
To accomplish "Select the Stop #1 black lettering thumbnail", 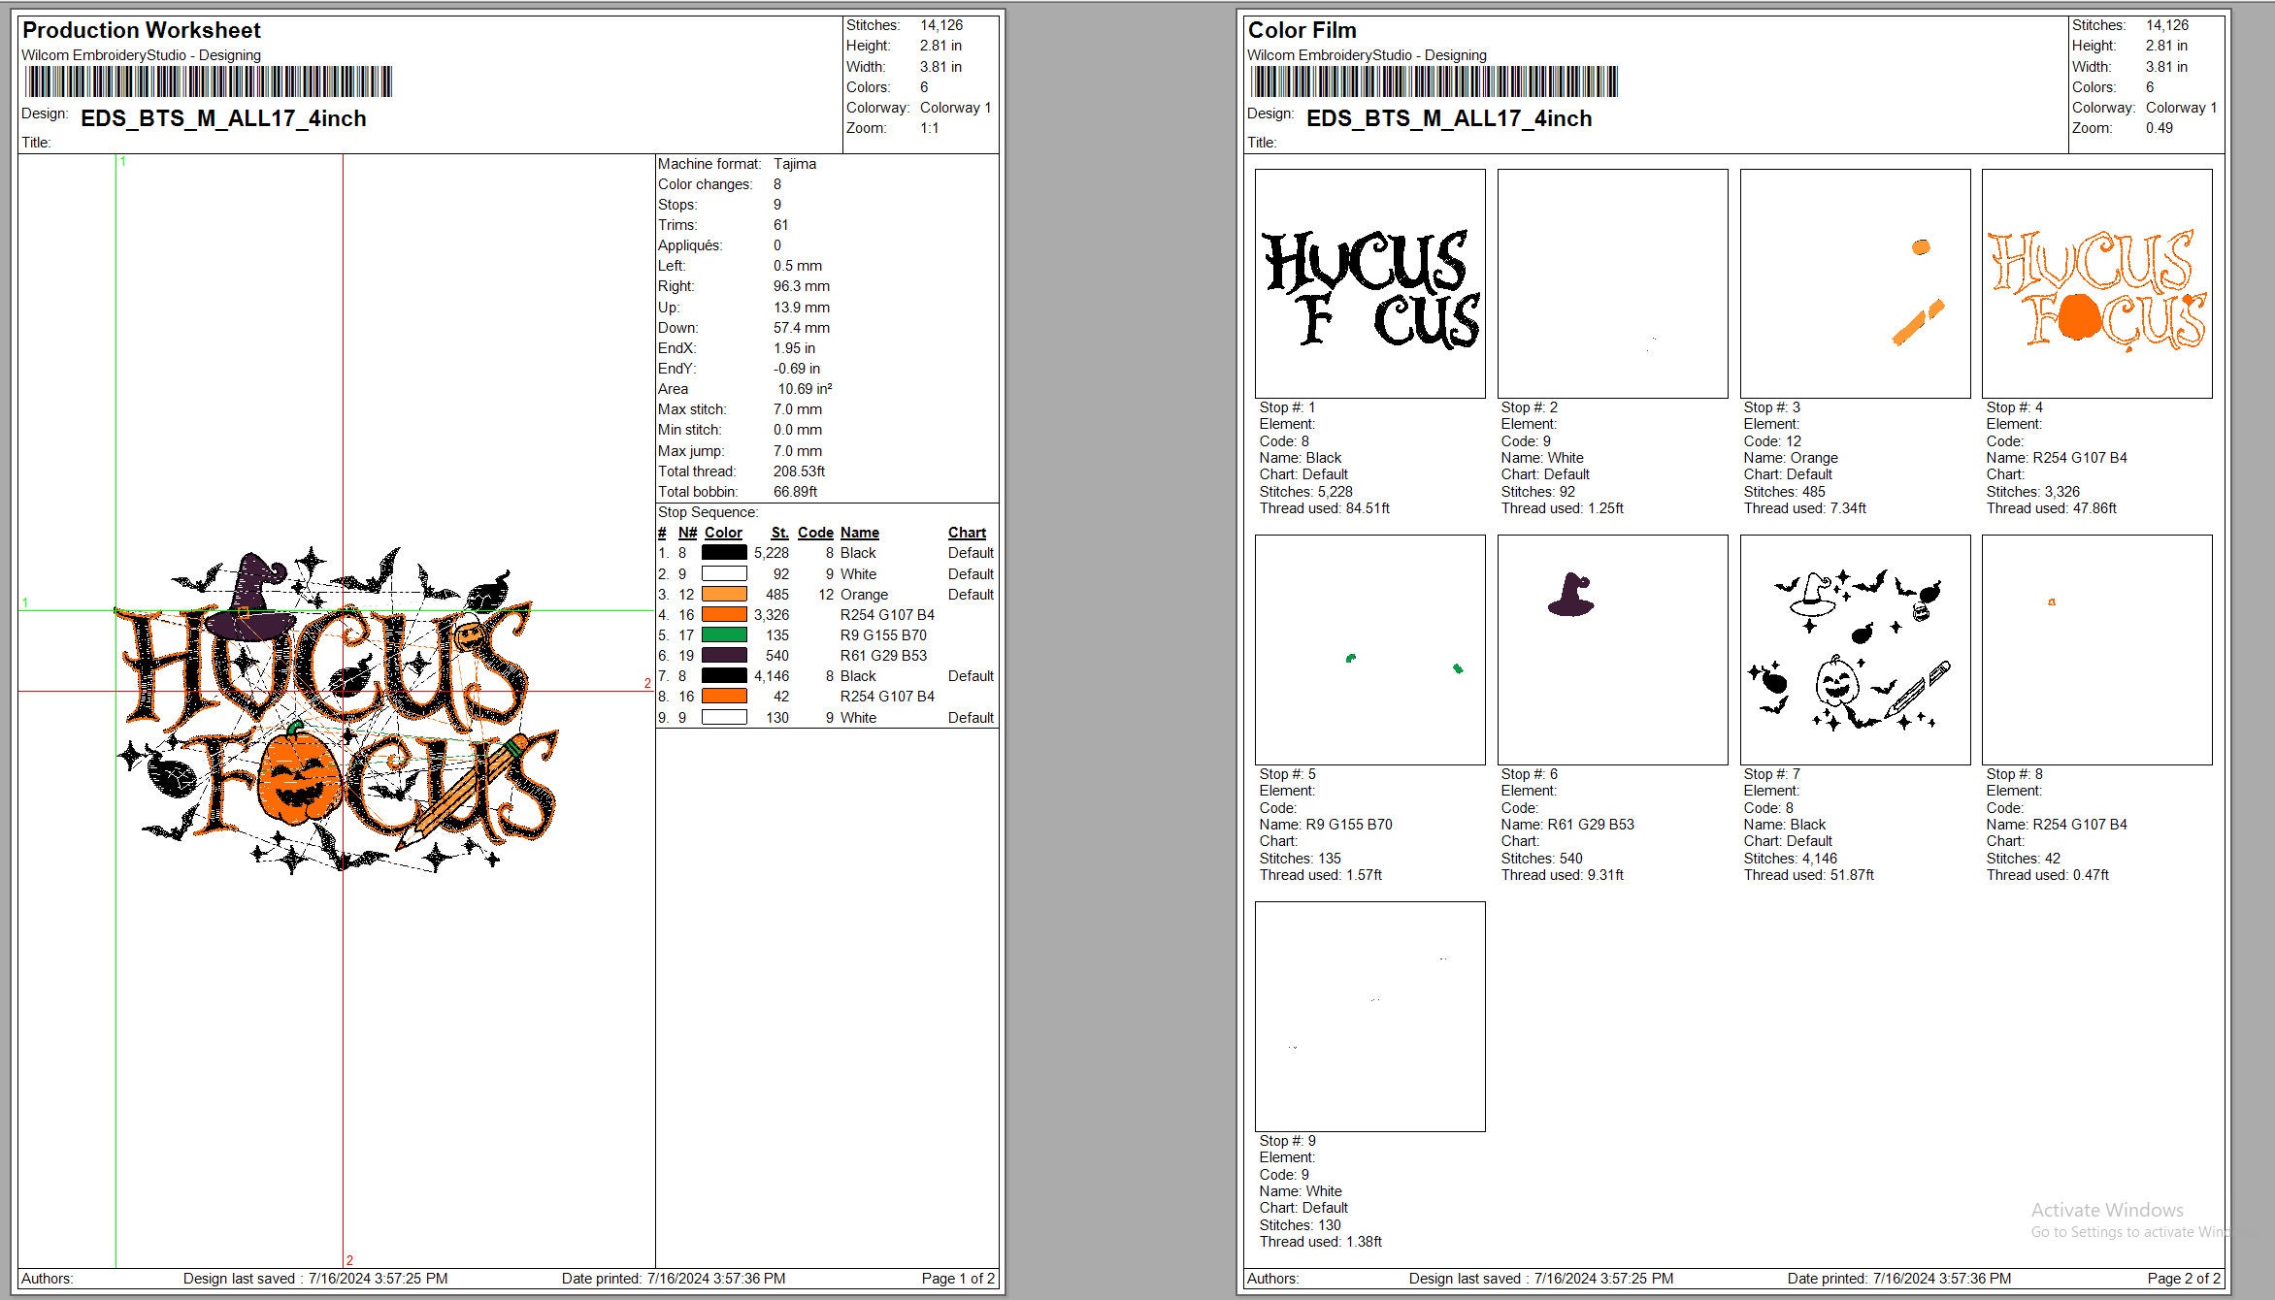I will click(x=1368, y=281).
